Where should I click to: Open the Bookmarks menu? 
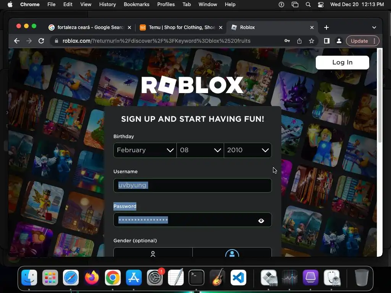(x=137, y=4)
